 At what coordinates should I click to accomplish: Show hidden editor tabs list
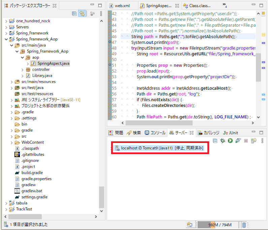point(225,5)
